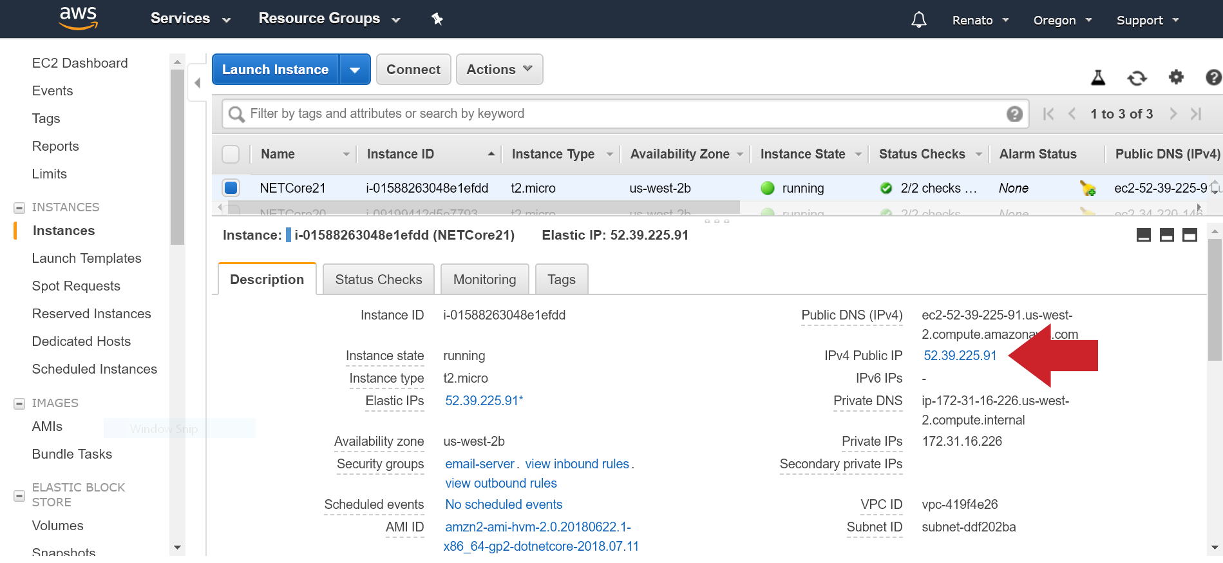This screenshot has height=563, width=1223.
Task: Open the Launch Instance dropdown arrow
Action: point(355,70)
